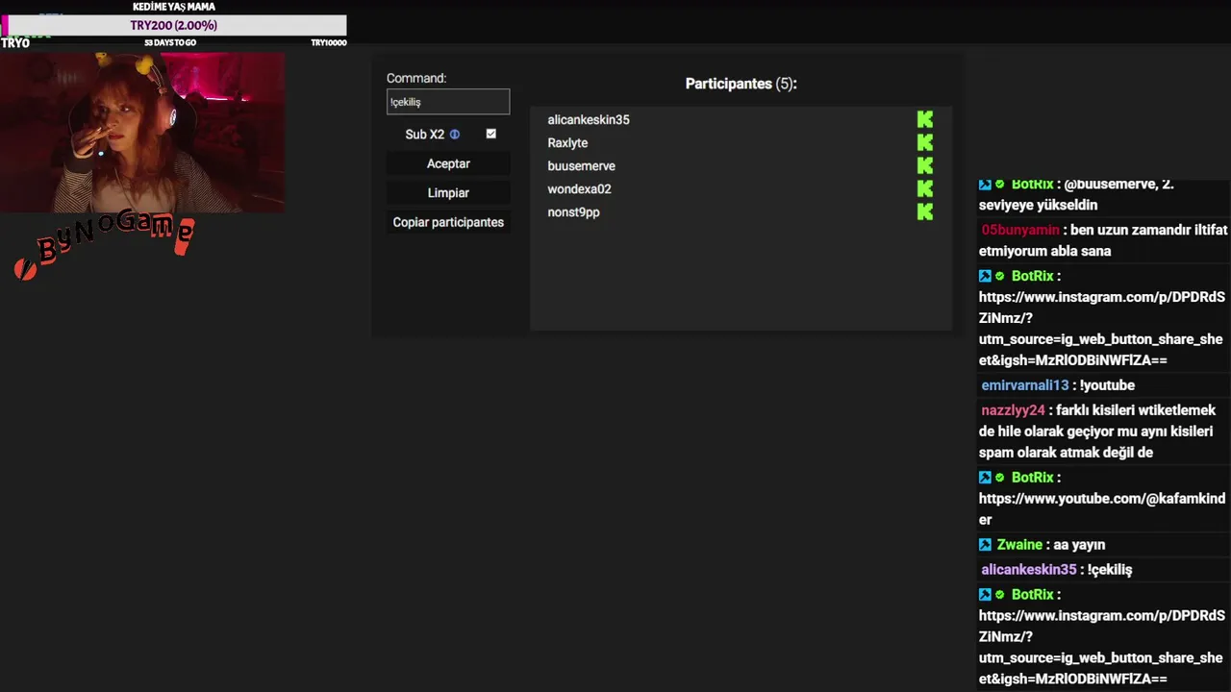Click the Kick icon beside alicankeskin35
Viewport: 1231px width, 692px height.
pyautogui.click(x=925, y=119)
